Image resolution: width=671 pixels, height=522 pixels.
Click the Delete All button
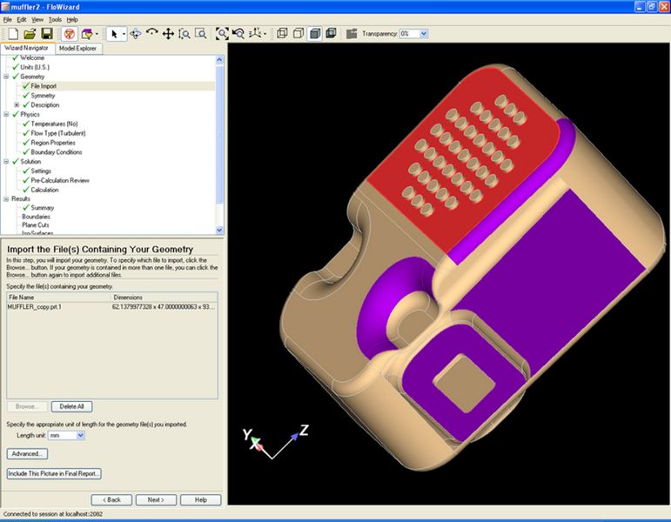(71, 406)
